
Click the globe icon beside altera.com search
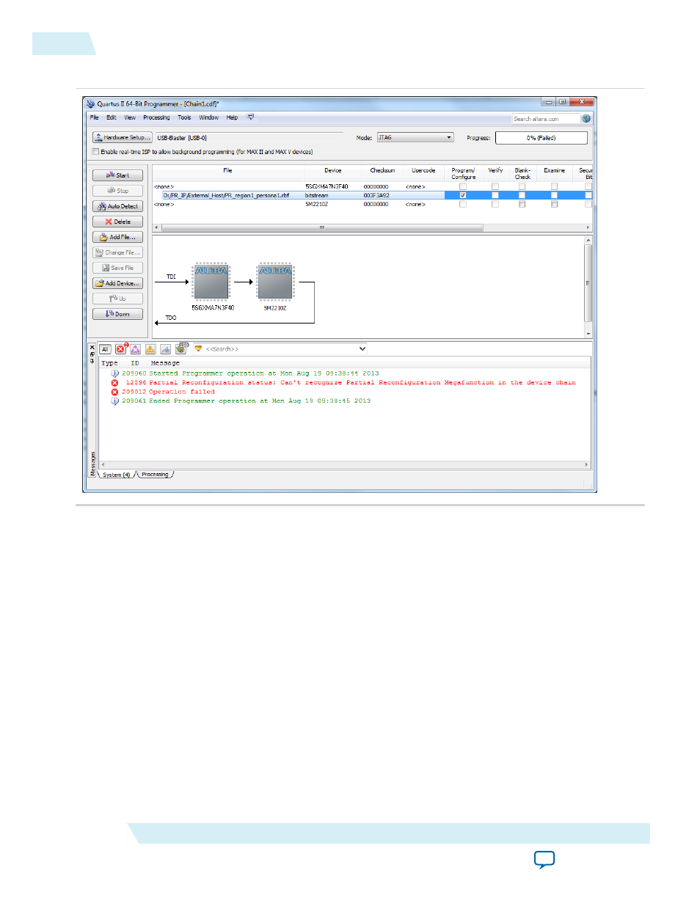(586, 119)
